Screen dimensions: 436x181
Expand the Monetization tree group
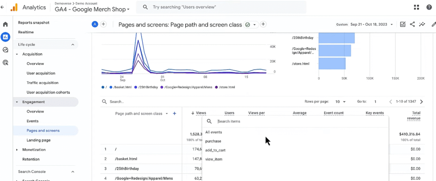tap(17, 150)
